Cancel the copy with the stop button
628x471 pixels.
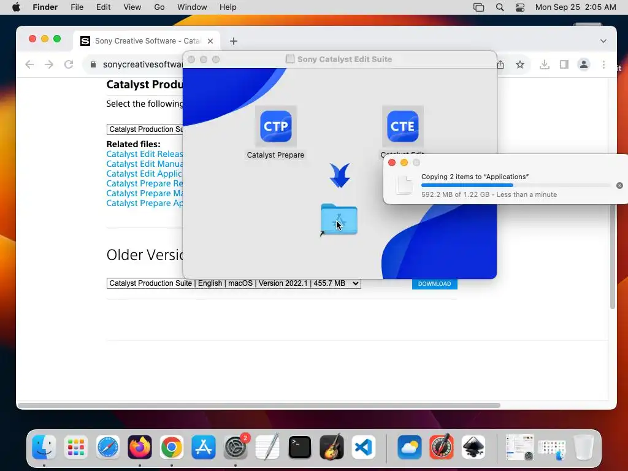[619, 185]
